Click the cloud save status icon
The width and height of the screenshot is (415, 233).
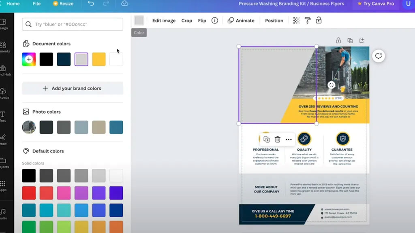[x=125, y=4]
